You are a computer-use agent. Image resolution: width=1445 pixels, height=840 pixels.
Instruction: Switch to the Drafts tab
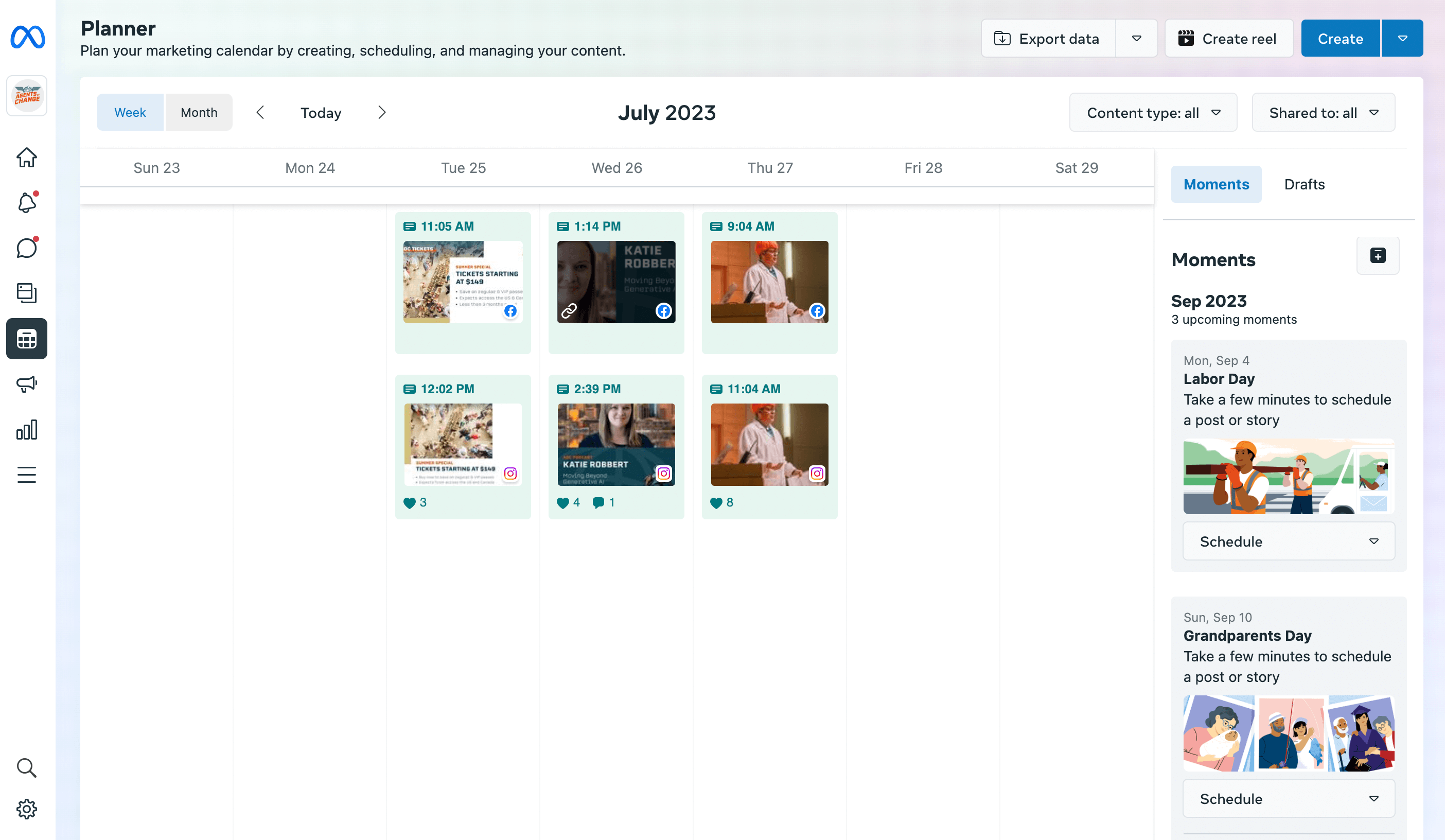[x=1304, y=184]
